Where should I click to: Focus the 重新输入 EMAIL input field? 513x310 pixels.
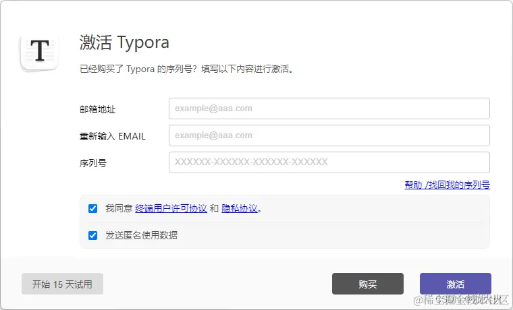(x=329, y=135)
